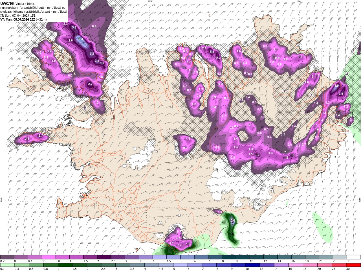Click the bright red final rain-scale swatch
The image size is (361, 271).
(x=354, y=265)
